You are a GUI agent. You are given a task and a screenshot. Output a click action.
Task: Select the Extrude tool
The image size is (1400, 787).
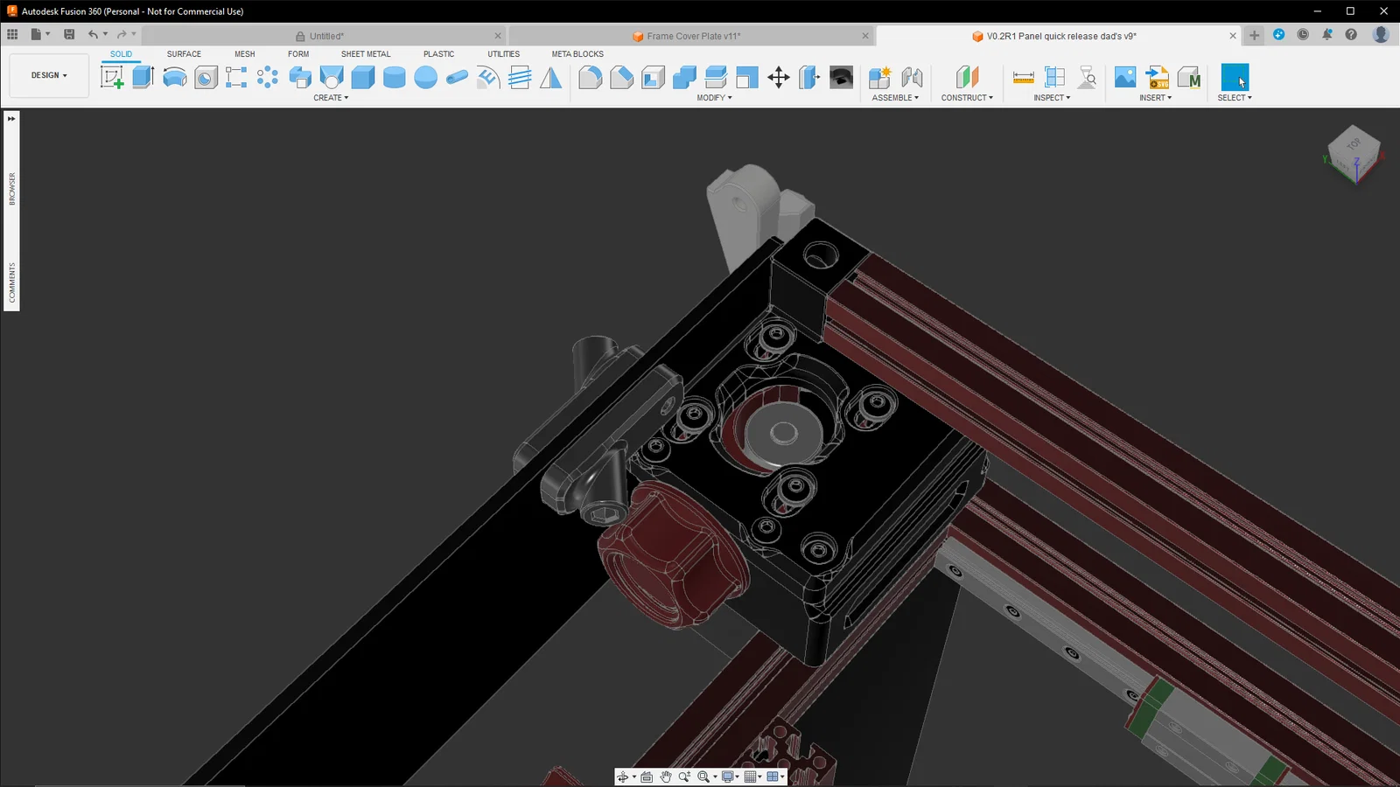tap(143, 77)
